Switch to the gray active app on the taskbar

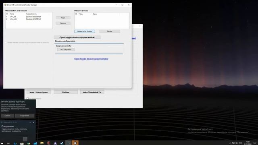click(69, 143)
